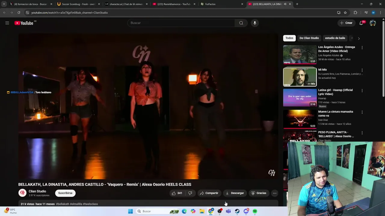This screenshot has height=216, width=385.
Task: Click the YouTube search input field
Action: point(181,23)
